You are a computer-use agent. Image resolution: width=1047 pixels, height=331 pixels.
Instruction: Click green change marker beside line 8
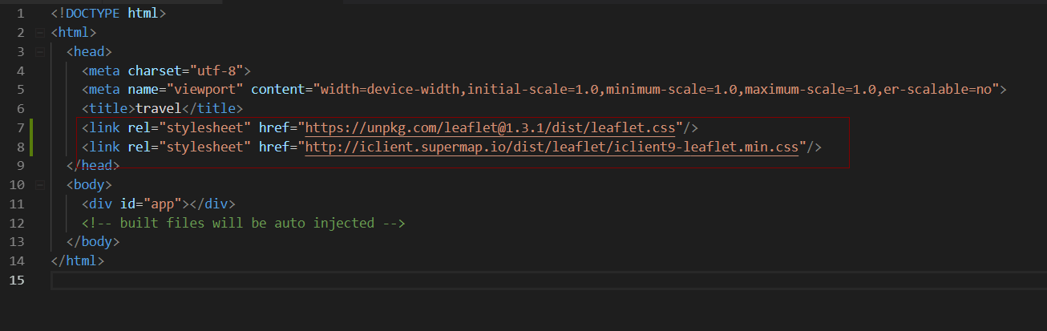(31, 147)
